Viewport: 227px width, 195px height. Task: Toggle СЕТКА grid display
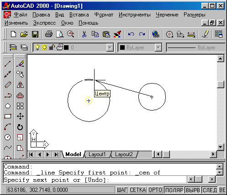click(x=138, y=190)
